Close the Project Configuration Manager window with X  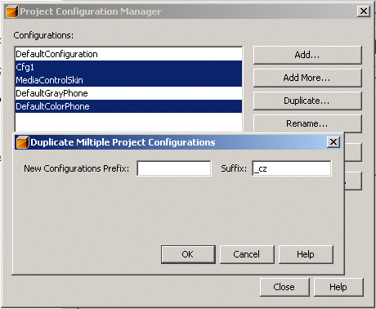[364, 11]
